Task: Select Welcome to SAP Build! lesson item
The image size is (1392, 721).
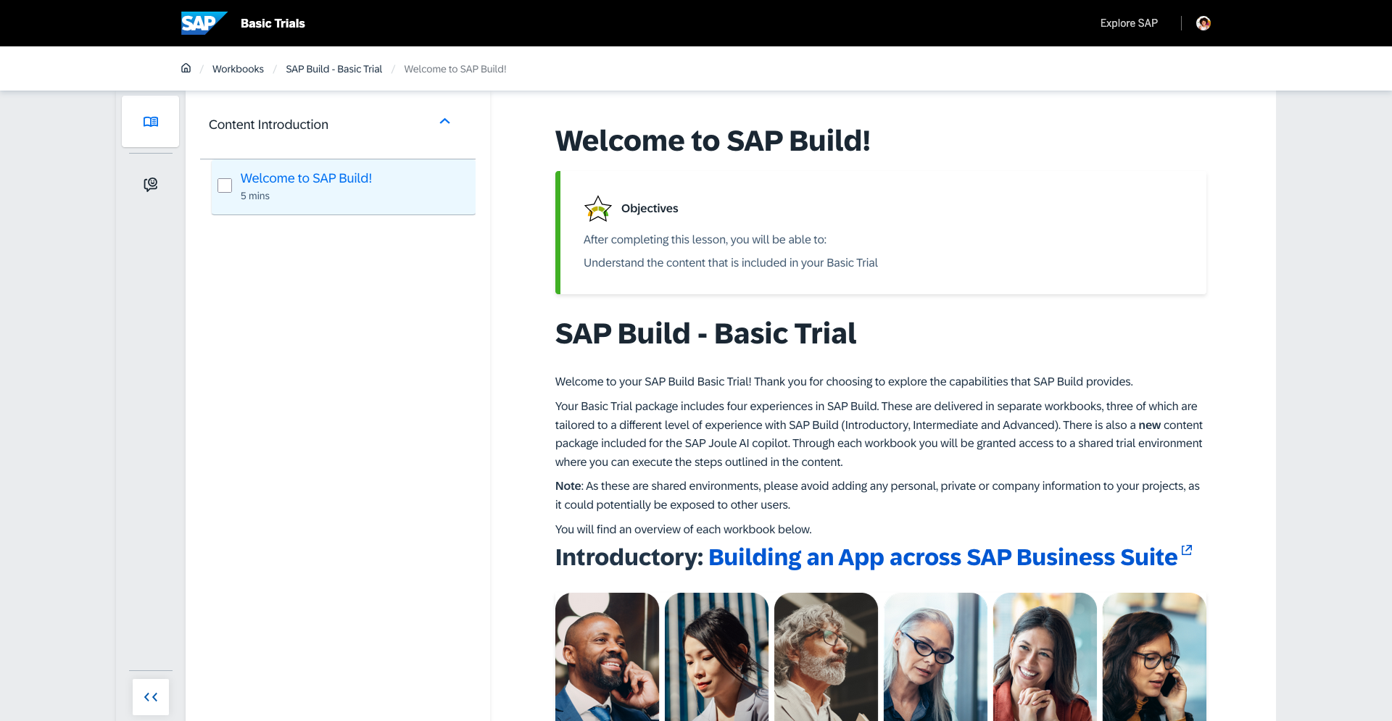Action: click(343, 187)
